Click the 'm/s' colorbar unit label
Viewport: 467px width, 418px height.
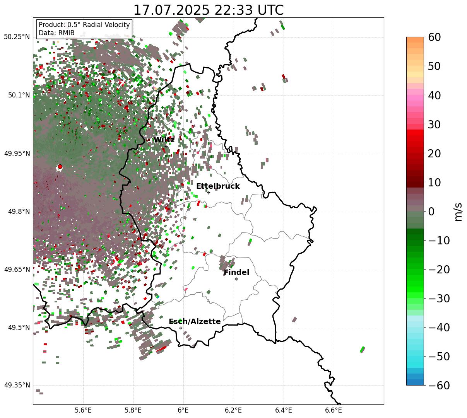pos(458,211)
